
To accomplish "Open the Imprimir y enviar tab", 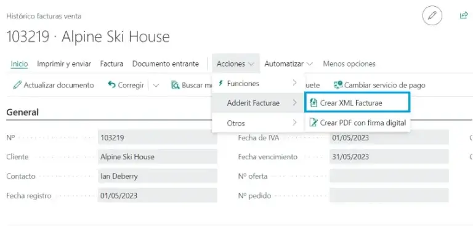I will (x=64, y=64).
